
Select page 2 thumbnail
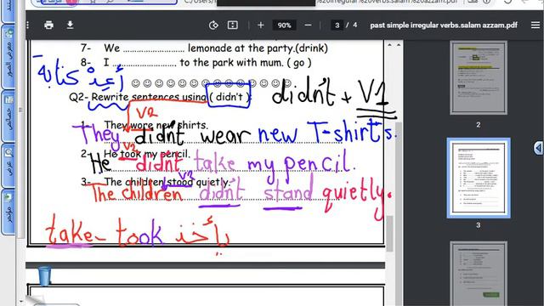[x=479, y=77]
